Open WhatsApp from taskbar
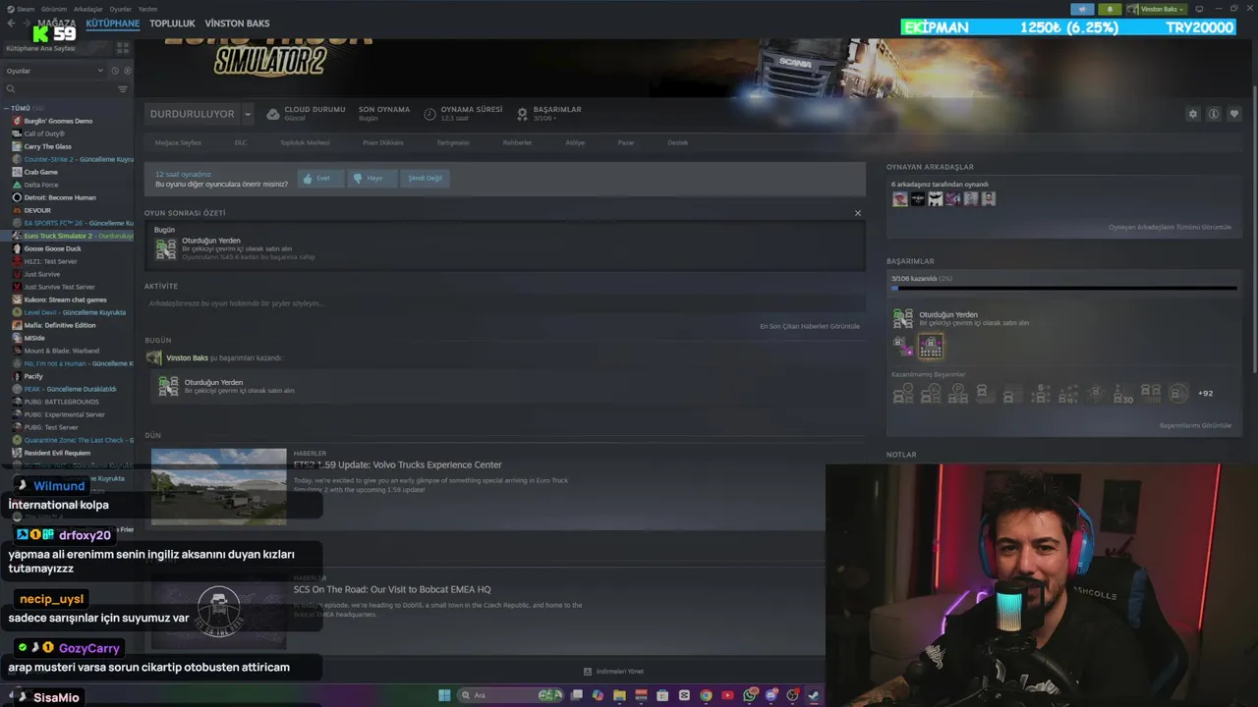The width and height of the screenshot is (1258, 707). coord(750,695)
